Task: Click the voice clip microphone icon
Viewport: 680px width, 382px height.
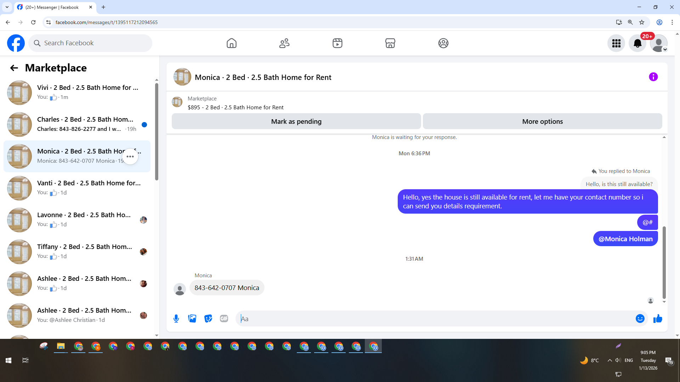Action: point(176,319)
